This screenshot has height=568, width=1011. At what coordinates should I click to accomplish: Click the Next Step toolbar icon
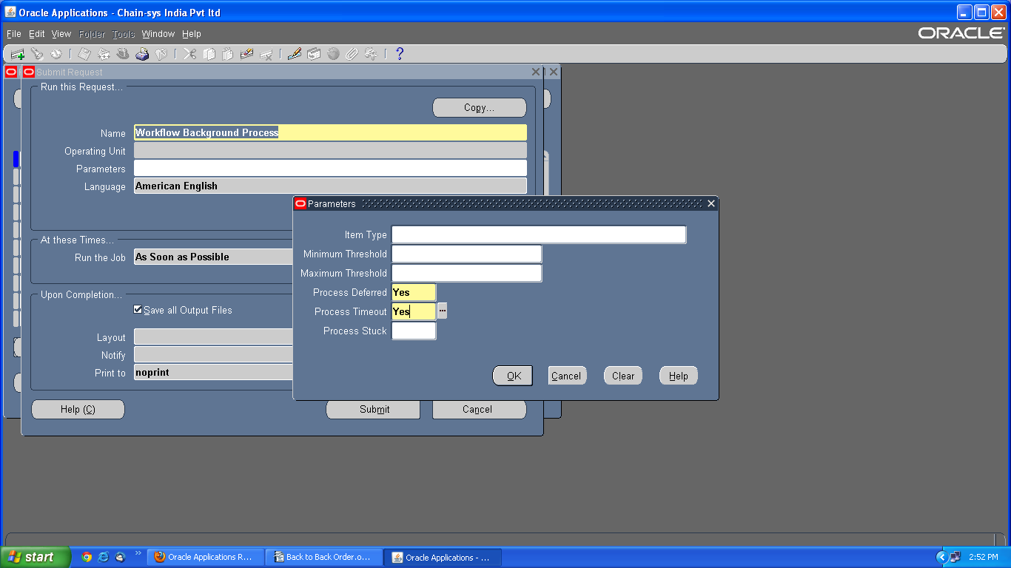click(x=104, y=54)
